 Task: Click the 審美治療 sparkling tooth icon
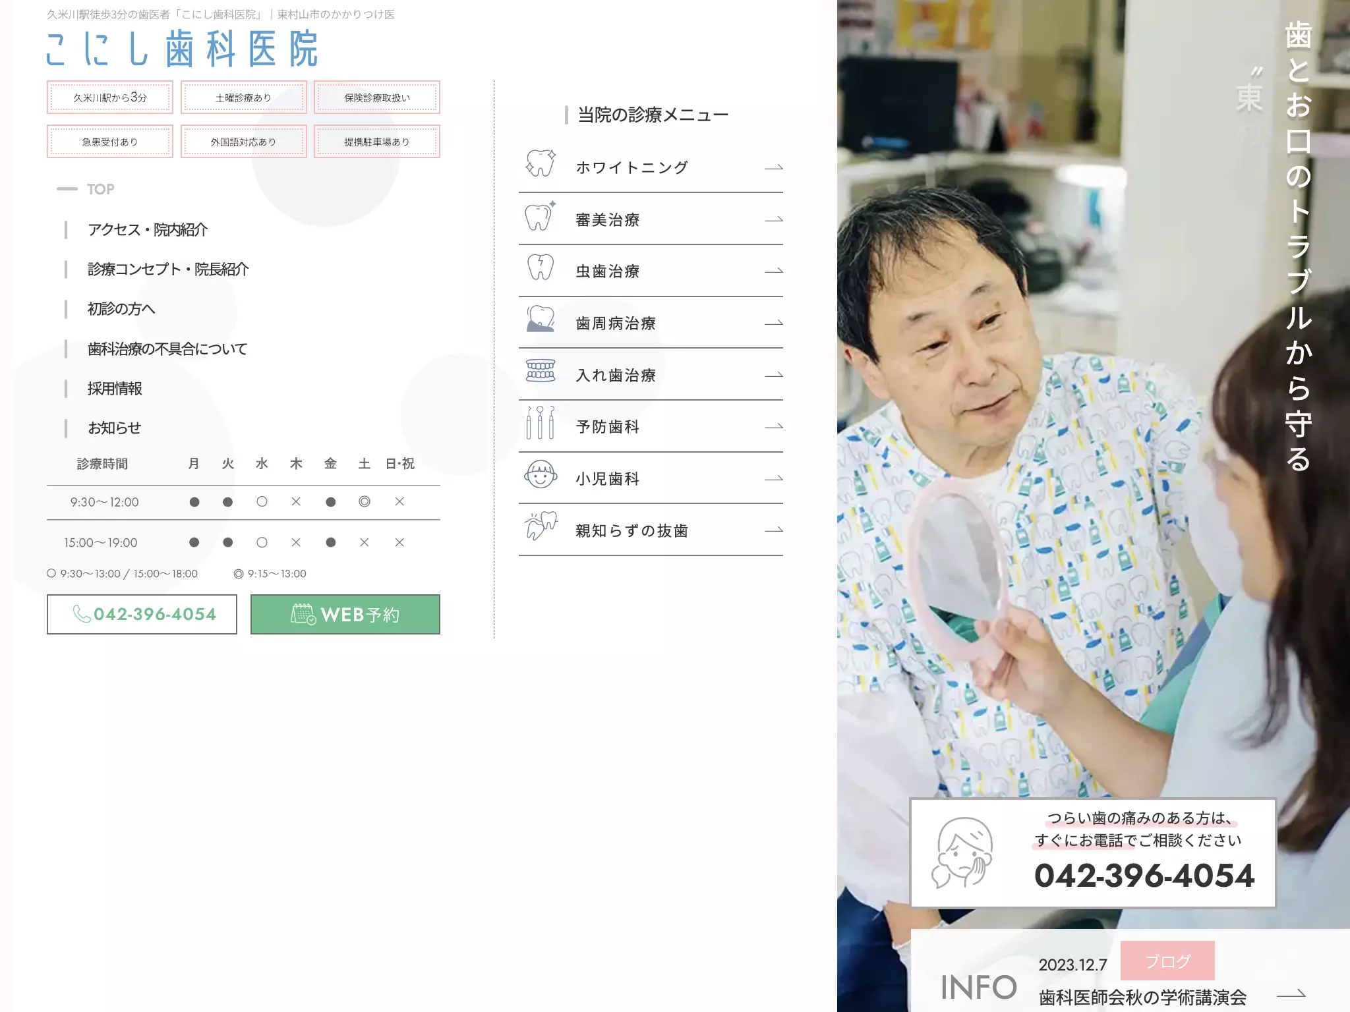click(x=541, y=215)
